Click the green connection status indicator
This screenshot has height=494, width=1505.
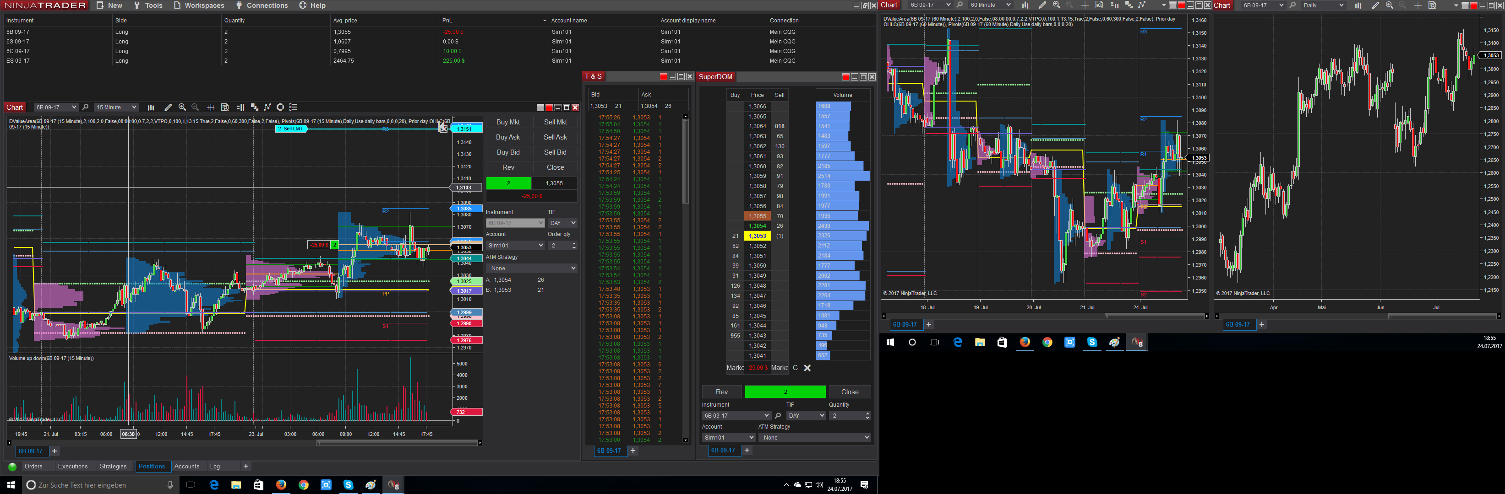pos(12,467)
